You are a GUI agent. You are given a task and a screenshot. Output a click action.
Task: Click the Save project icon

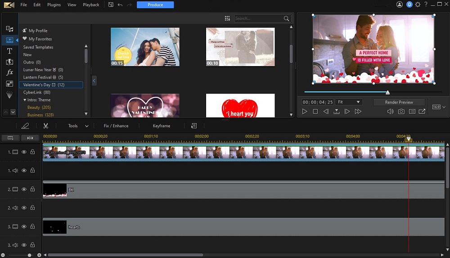111,4
